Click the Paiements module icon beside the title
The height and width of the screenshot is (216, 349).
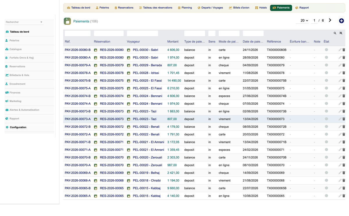[67, 21]
